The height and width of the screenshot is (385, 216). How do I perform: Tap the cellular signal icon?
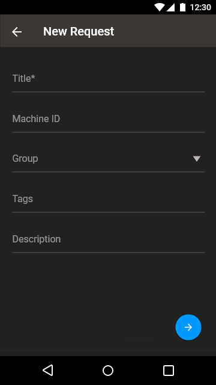(170, 7)
